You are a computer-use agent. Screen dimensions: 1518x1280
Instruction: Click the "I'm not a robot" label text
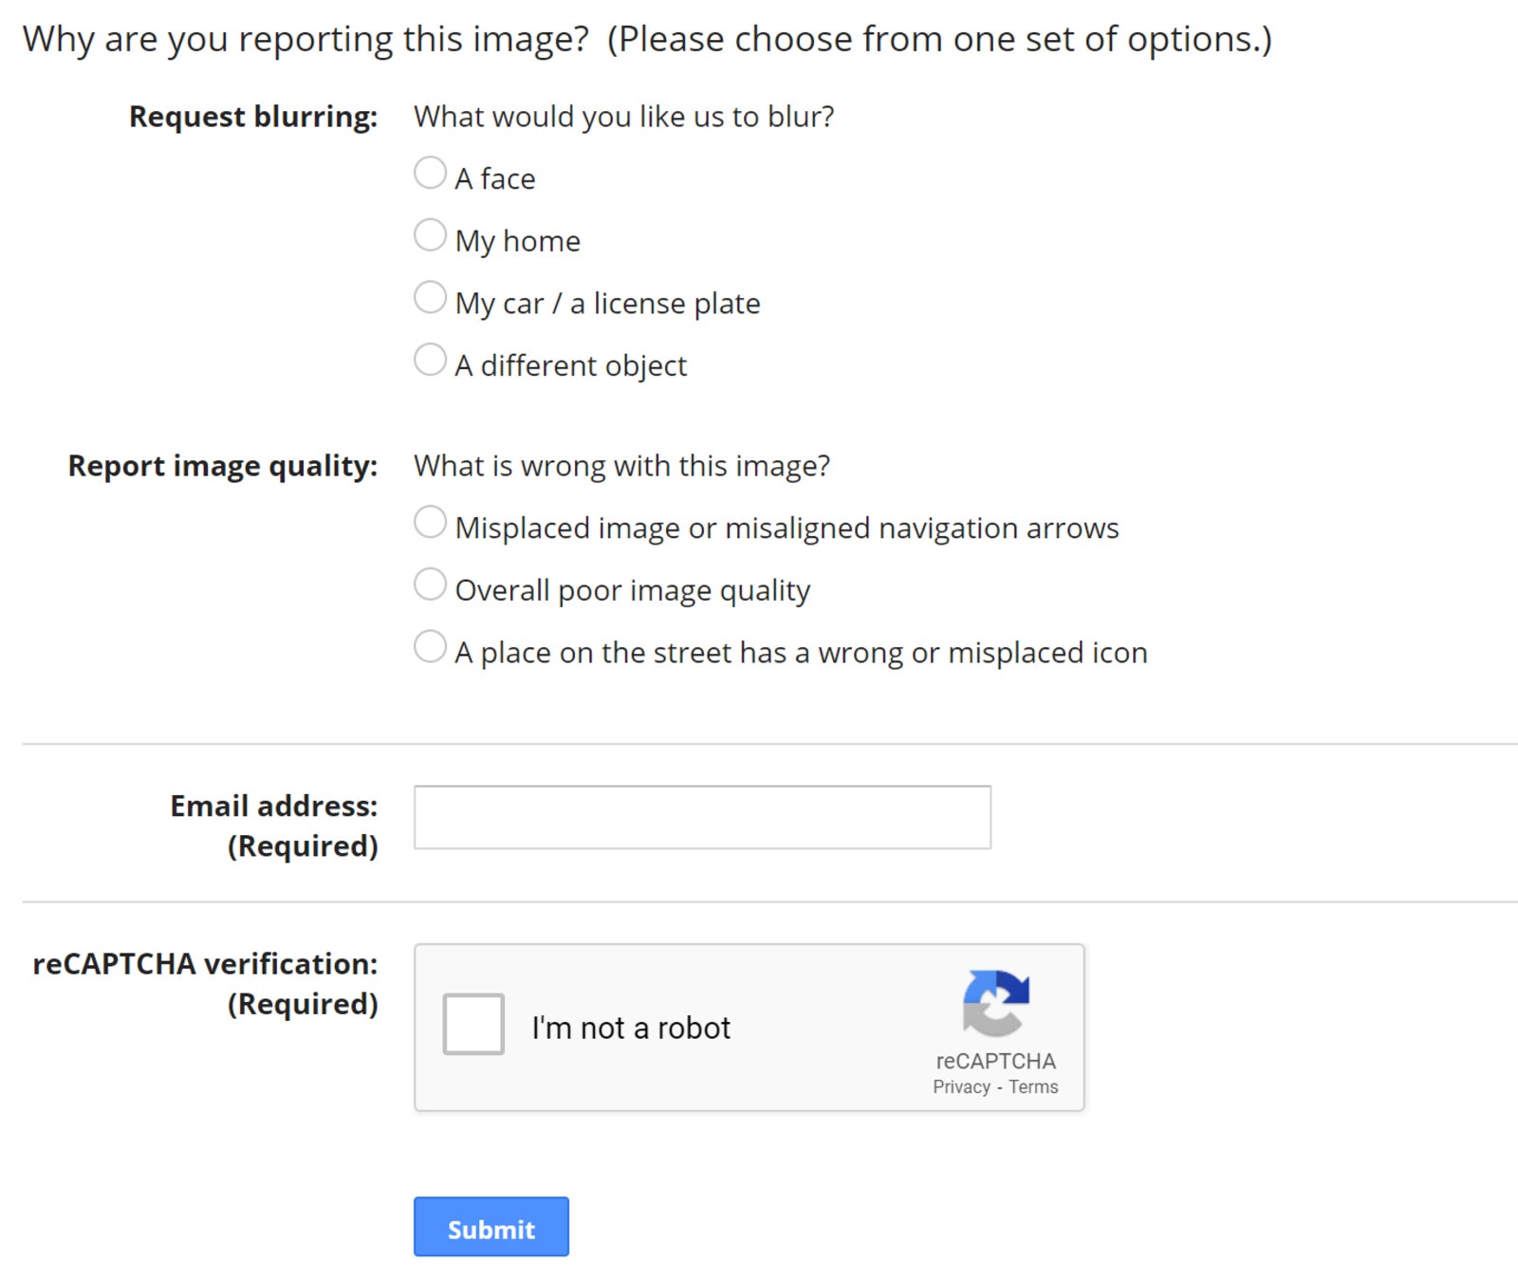tap(631, 1028)
